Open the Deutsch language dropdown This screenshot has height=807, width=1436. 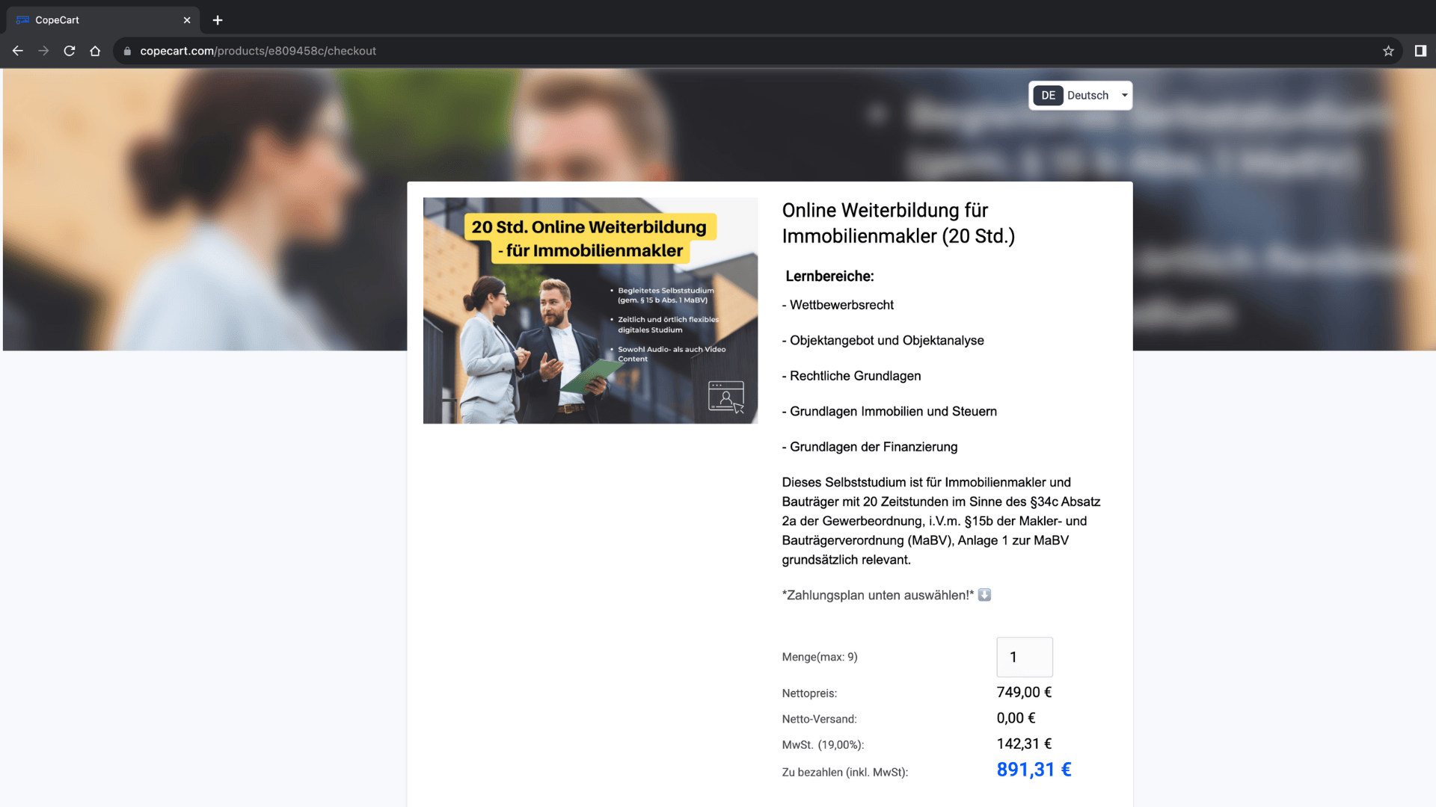pyautogui.click(x=1087, y=96)
